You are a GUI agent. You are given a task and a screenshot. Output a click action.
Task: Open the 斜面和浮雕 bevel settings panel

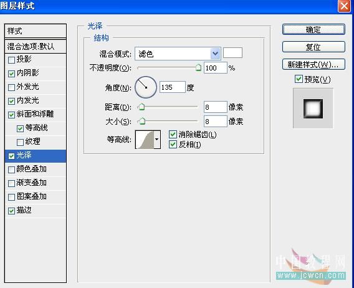pyautogui.click(x=36, y=115)
